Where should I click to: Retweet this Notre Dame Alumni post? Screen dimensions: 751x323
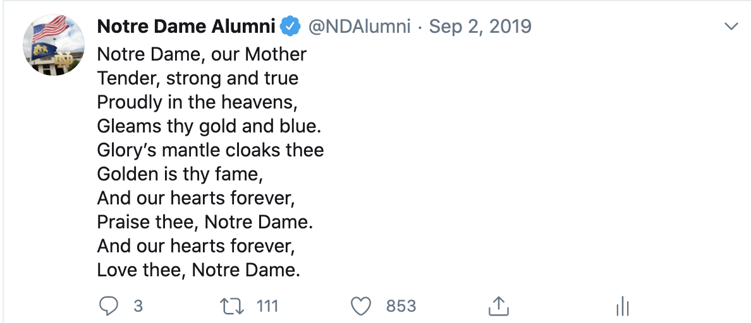click(232, 306)
